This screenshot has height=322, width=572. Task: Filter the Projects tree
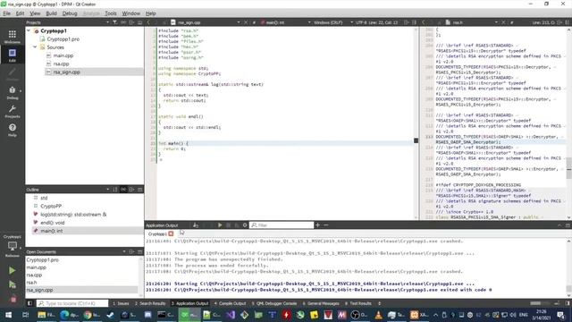coord(115,22)
